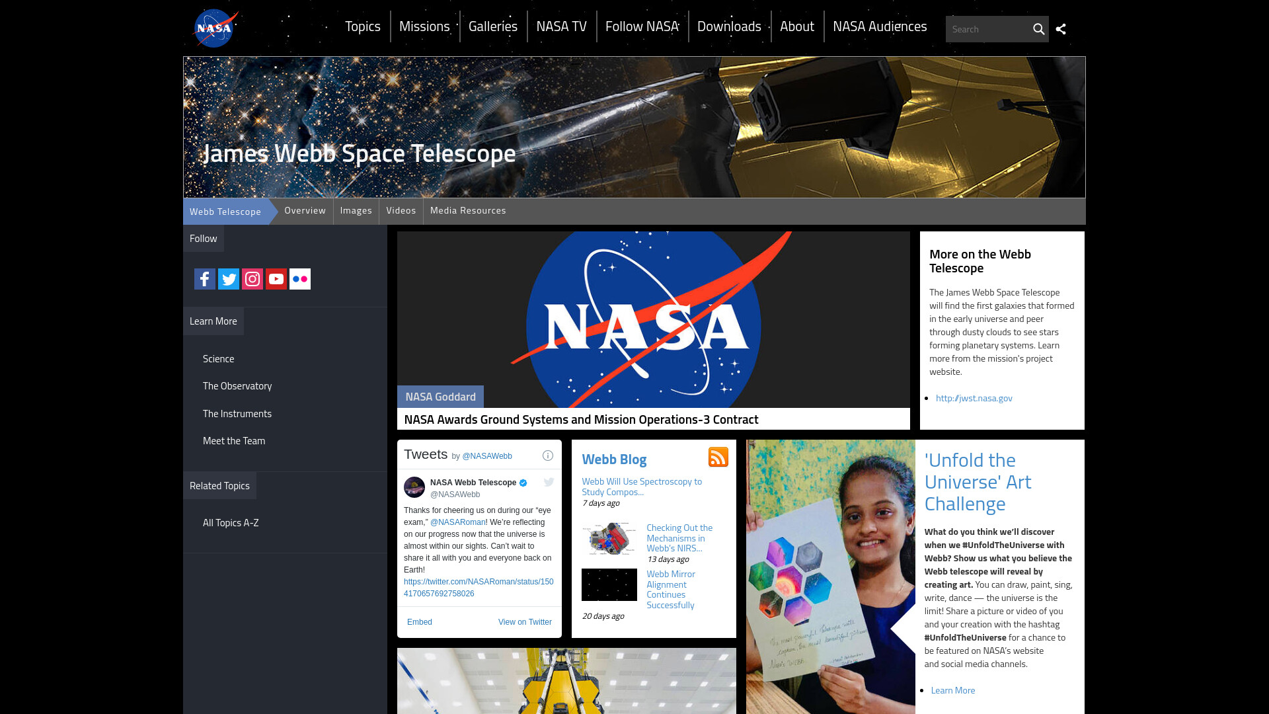Image resolution: width=1269 pixels, height=714 pixels.
Task: Open the @NASAWebb Tweets byline link
Action: click(x=487, y=456)
